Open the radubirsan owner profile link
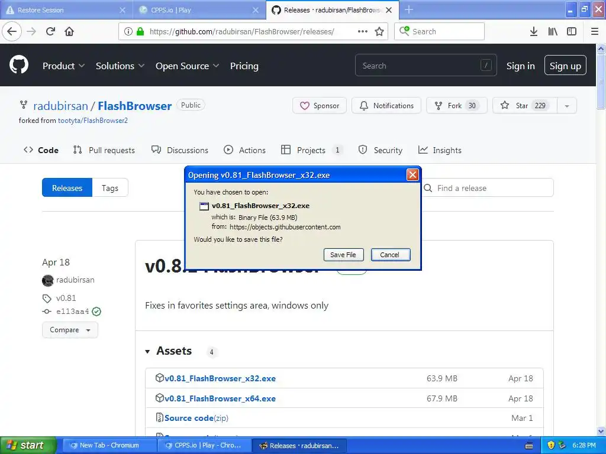 click(61, 106)
